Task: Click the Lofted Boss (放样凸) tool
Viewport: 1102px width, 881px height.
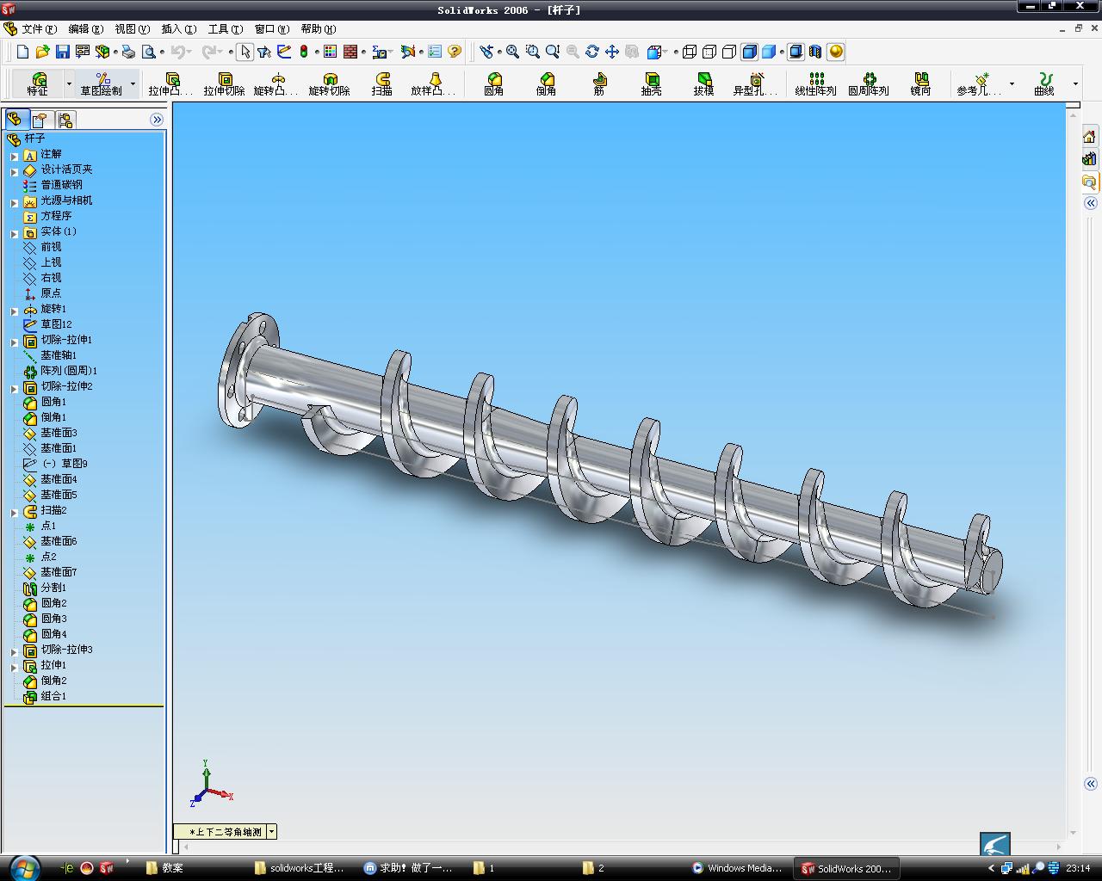Action: (x=433, y=83)
